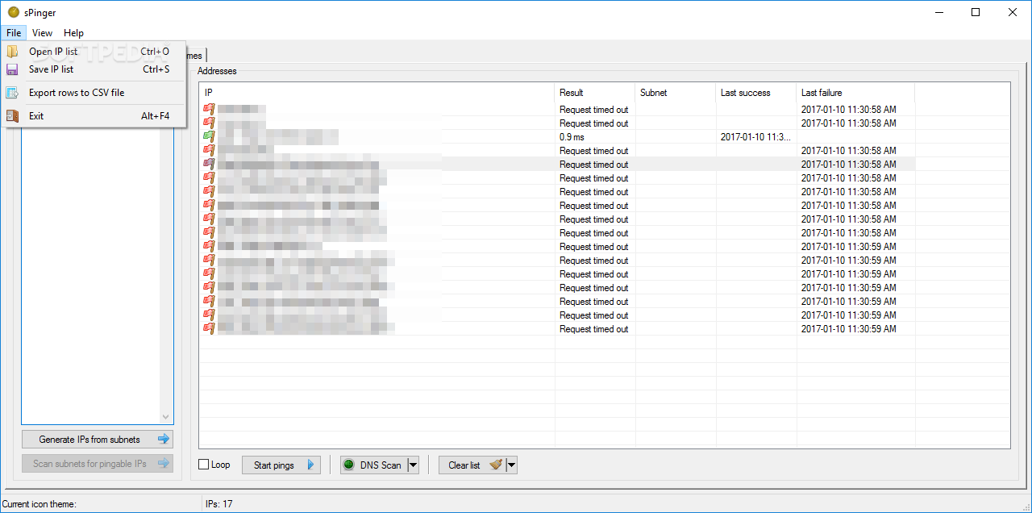Click inside the subnet input text area

click(90, 274)
